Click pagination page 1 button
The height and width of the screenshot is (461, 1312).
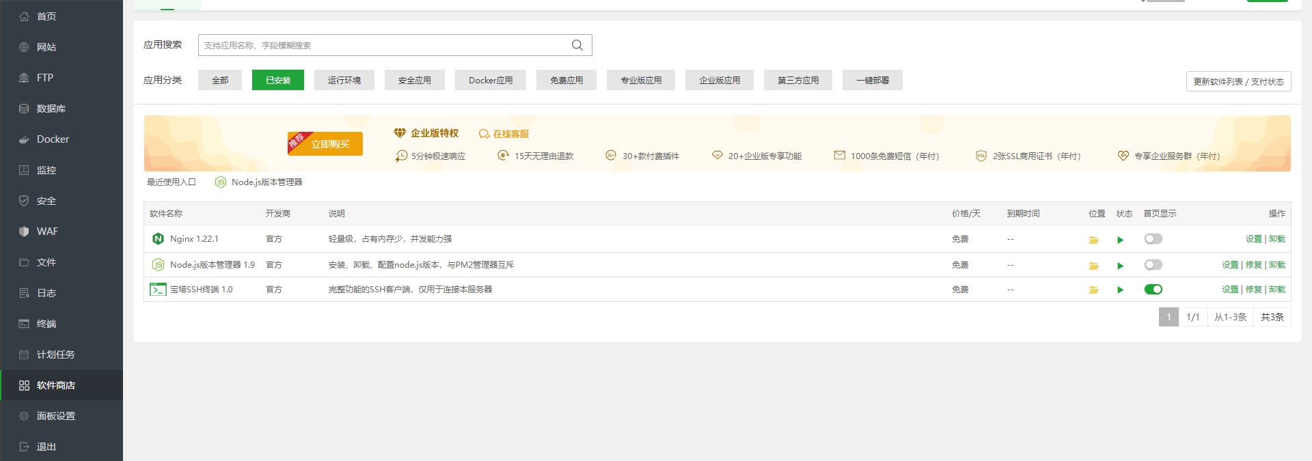coord(1168,317)
